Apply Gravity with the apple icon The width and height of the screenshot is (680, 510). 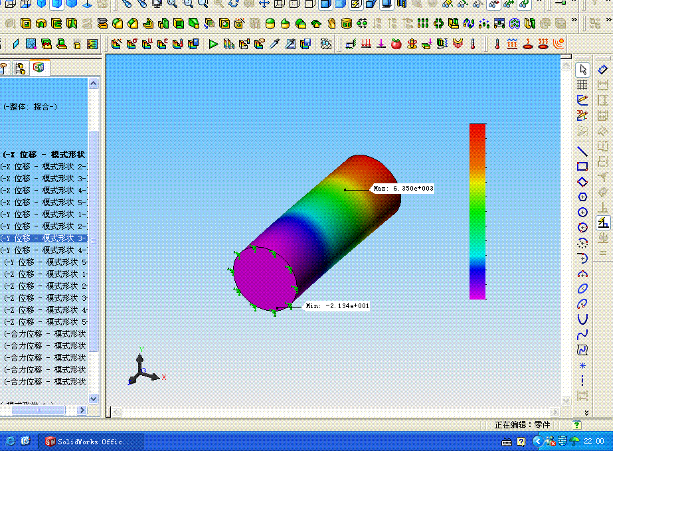tap(396, 44)
